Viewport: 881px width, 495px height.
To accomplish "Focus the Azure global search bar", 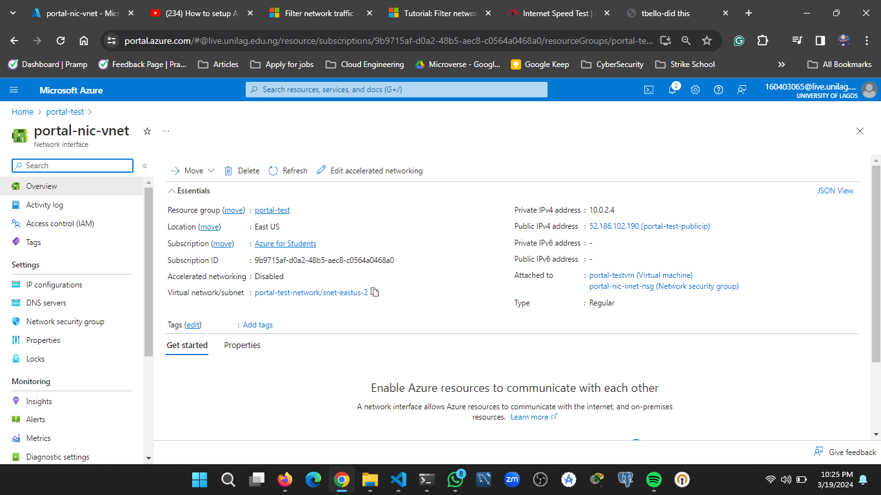I will point(396,90).
